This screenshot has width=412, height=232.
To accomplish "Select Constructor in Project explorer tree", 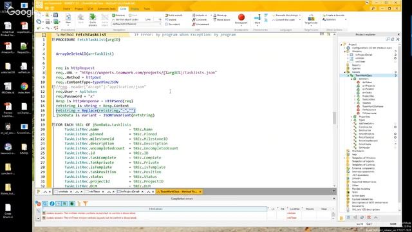I will pos(366,127).
